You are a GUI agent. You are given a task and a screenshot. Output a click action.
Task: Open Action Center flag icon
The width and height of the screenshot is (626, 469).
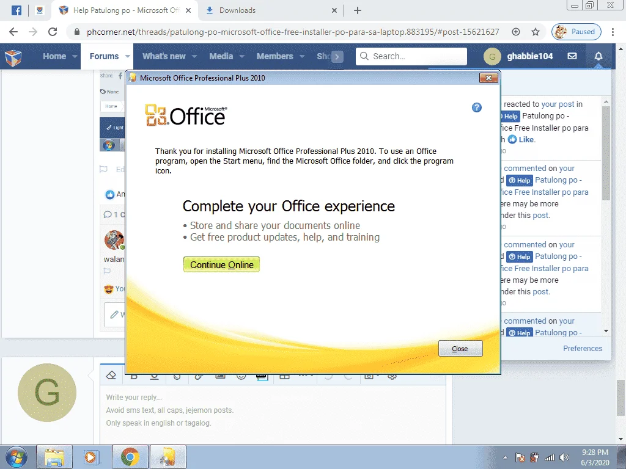pyautogui.click(x=520, y=458)
